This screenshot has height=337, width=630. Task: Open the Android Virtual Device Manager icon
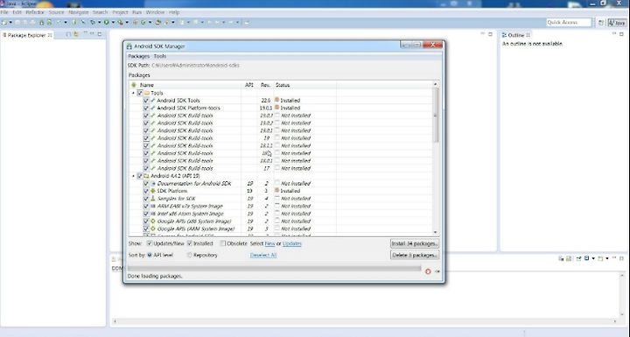[49, 22]
